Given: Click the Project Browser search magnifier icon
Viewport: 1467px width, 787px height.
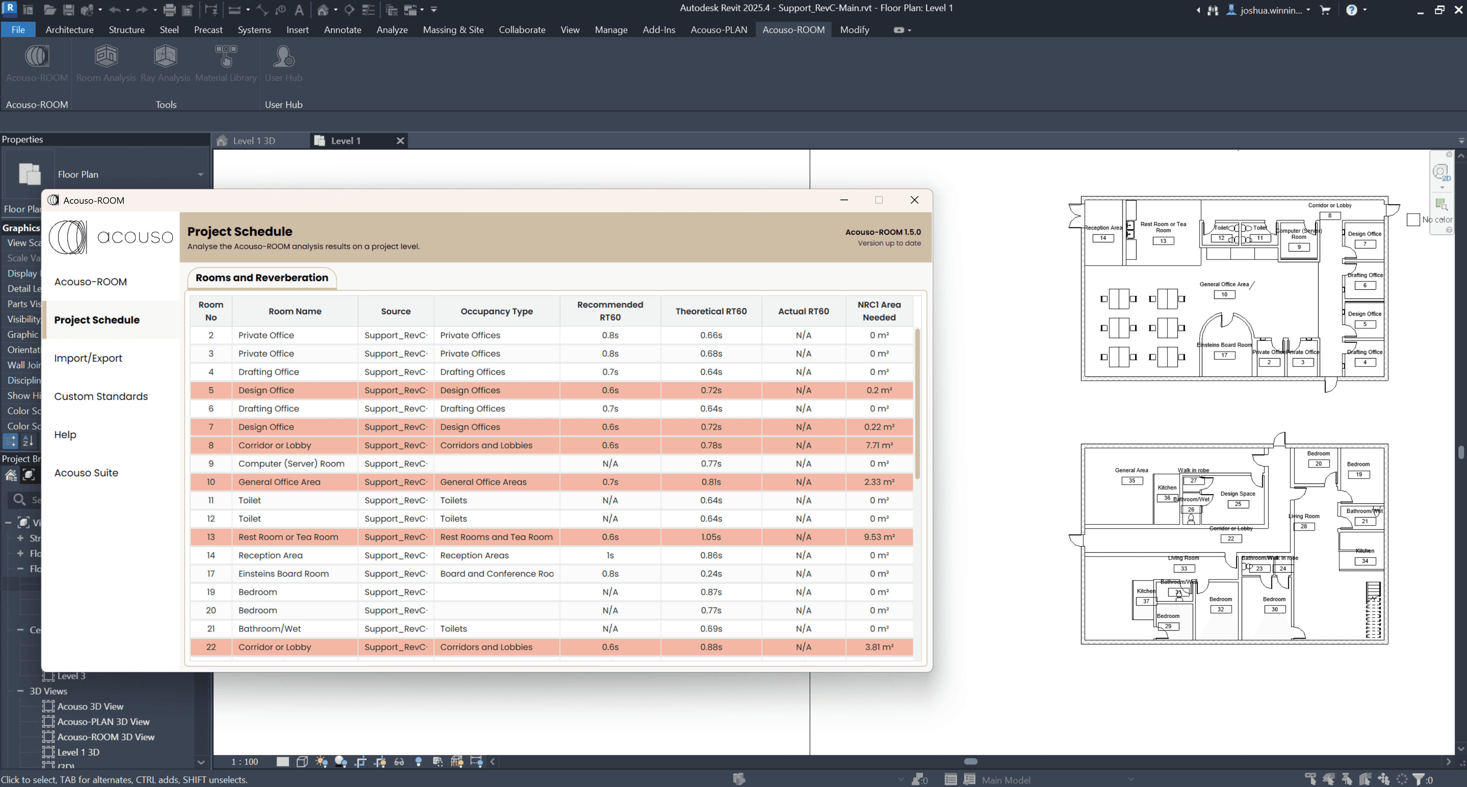Looking at the screenshot, I should 20,499.
